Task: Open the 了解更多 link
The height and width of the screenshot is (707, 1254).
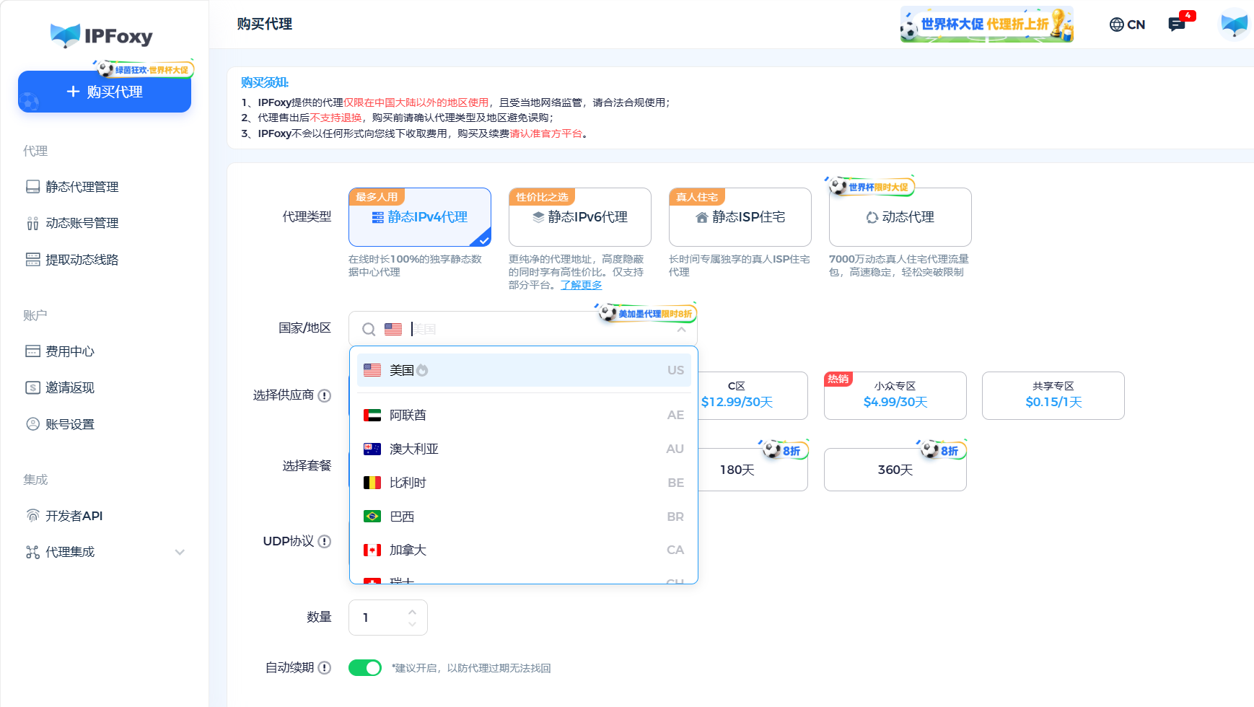Action: 582,285
